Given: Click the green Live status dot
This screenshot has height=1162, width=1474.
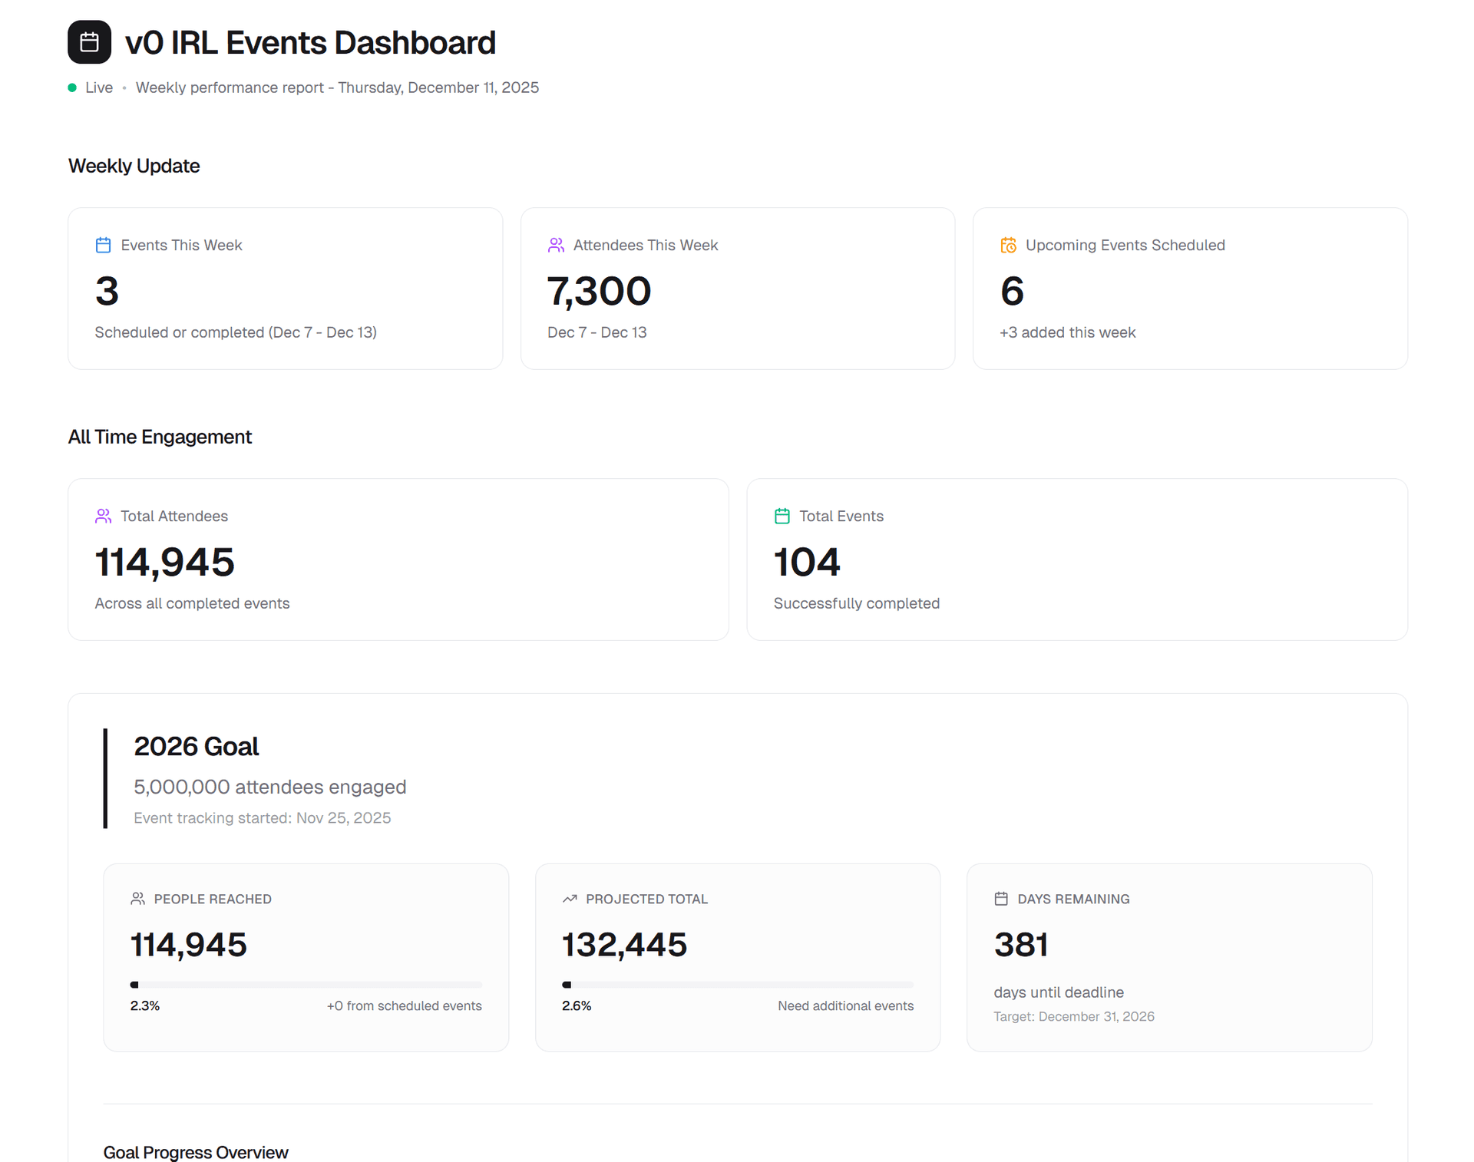Looking at the screenshot, I should click(x=72, y=87).
